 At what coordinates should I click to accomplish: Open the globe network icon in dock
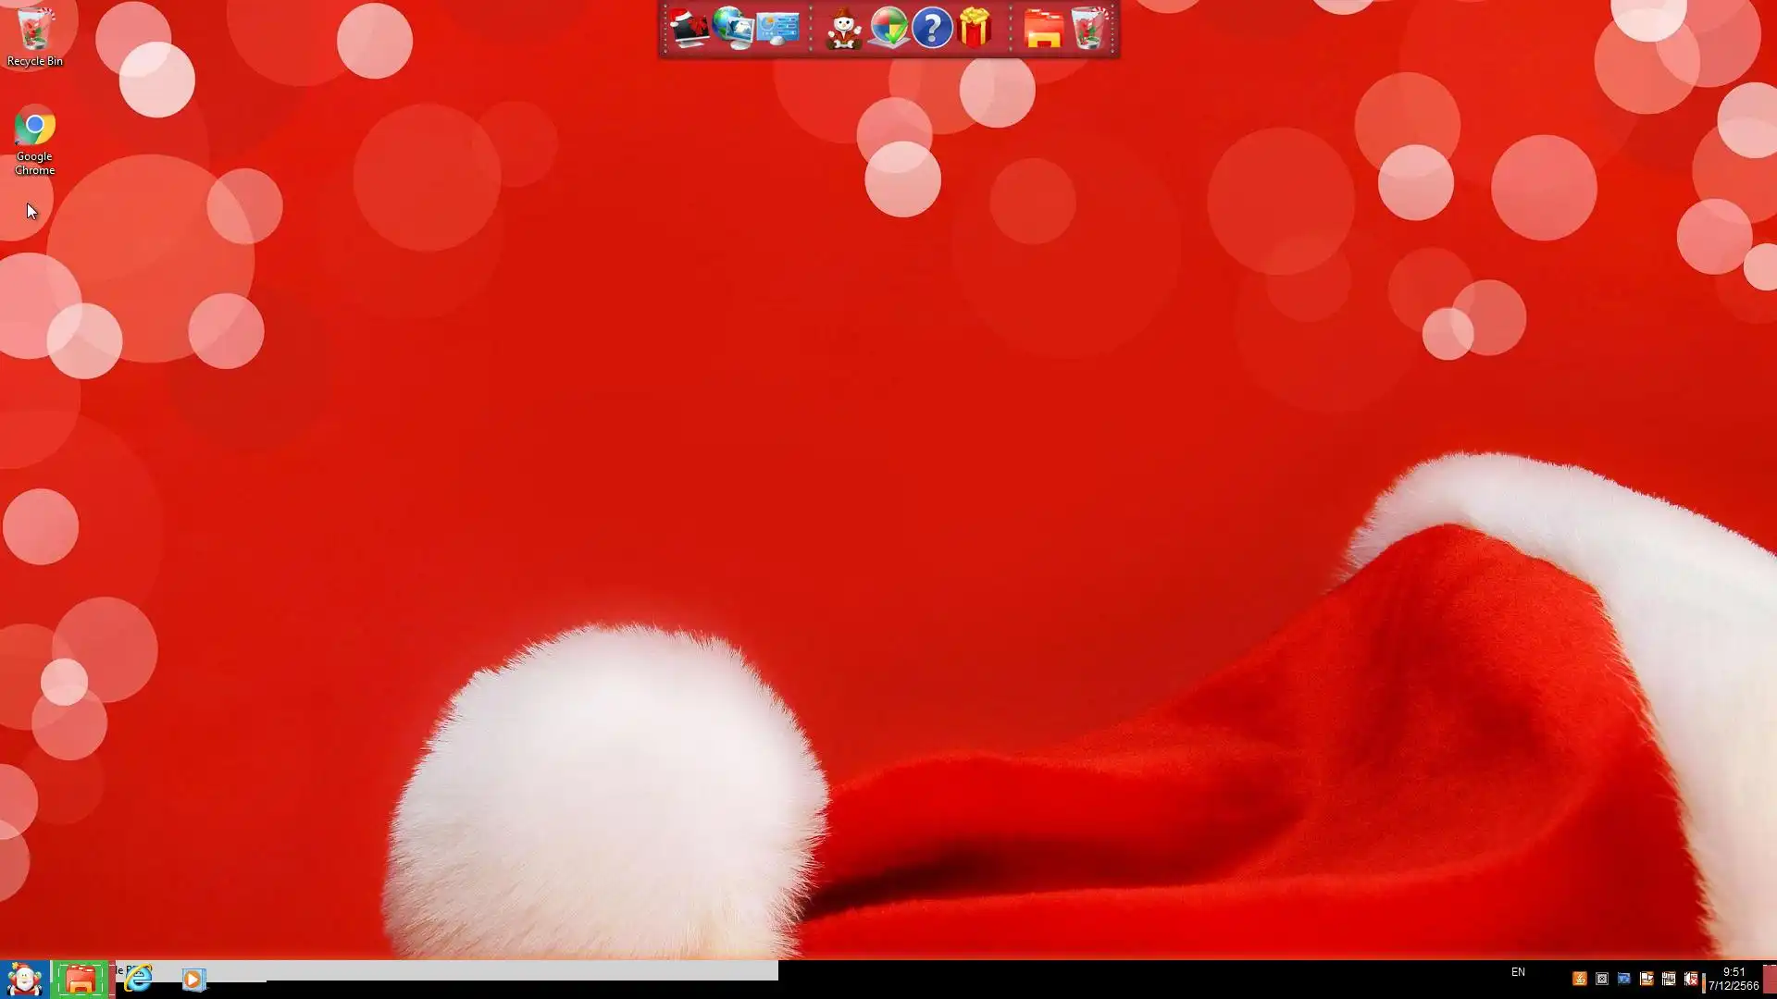pyautogui.click(x=733, y=29)
